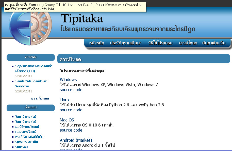Go to ประวัติความเป็นมา in the navigation bar
Image resolution: width=232 pixels, height=151 pixels.
(x=126, y=43)
